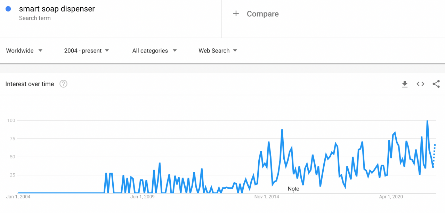
Task: Open the embed code icon
Action: click(421, 84)
